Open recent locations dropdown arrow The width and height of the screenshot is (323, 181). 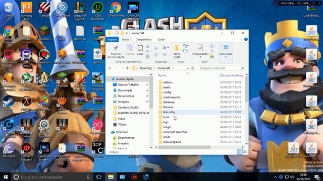coord(123,68)
